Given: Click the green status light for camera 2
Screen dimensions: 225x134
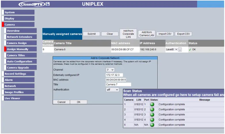Looking at the screenshot, I should (x=152, y=110).
